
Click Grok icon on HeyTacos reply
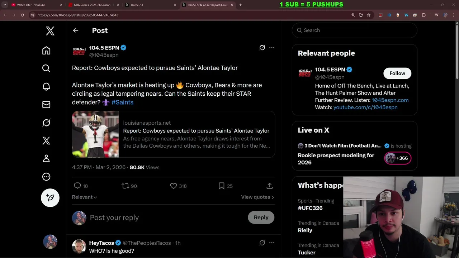(x=262, y=243)
